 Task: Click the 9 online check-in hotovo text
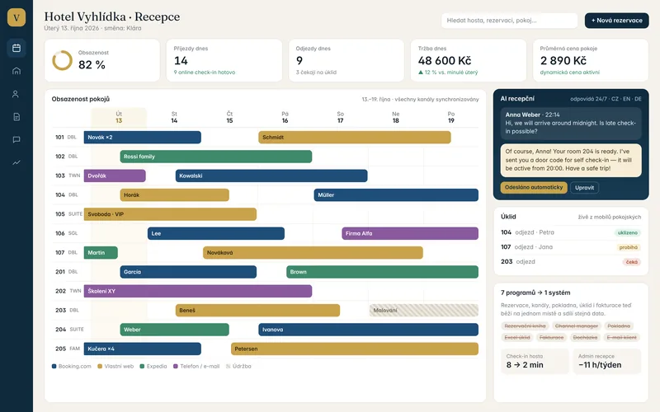coord(205,73)
